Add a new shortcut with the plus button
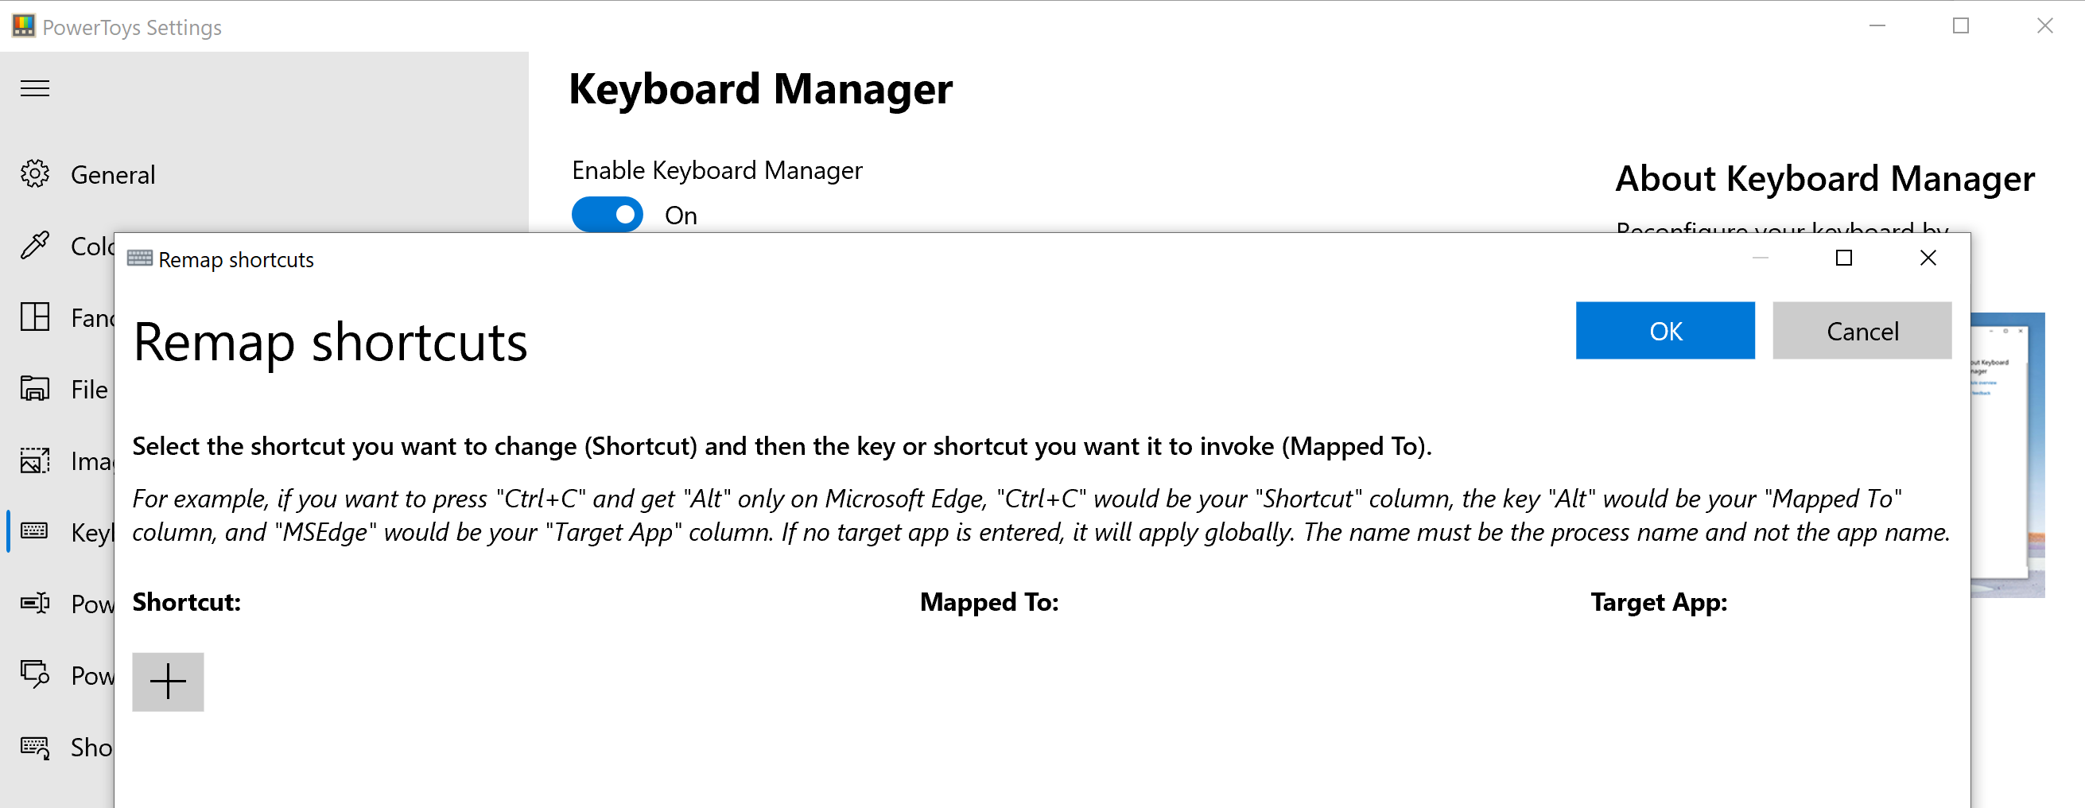The height and width of the screenshot is (808, 2085). (168, 681)
